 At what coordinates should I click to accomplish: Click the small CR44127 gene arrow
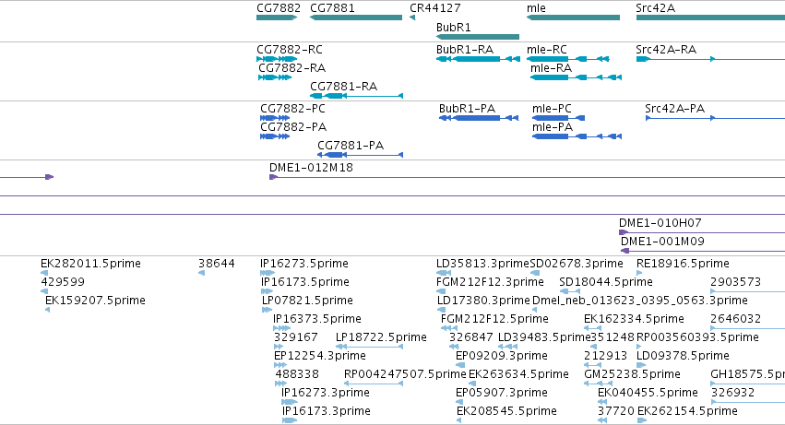point(412,18)
